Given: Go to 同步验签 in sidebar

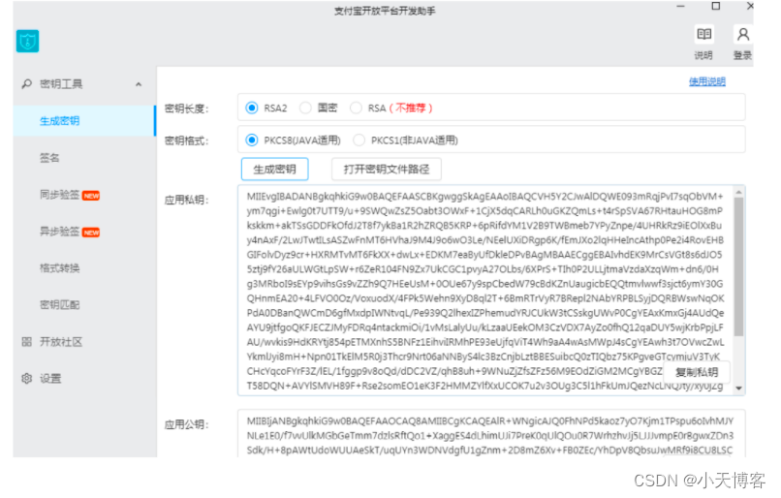Looking at the screenshot, I should (x=60, y=195).
